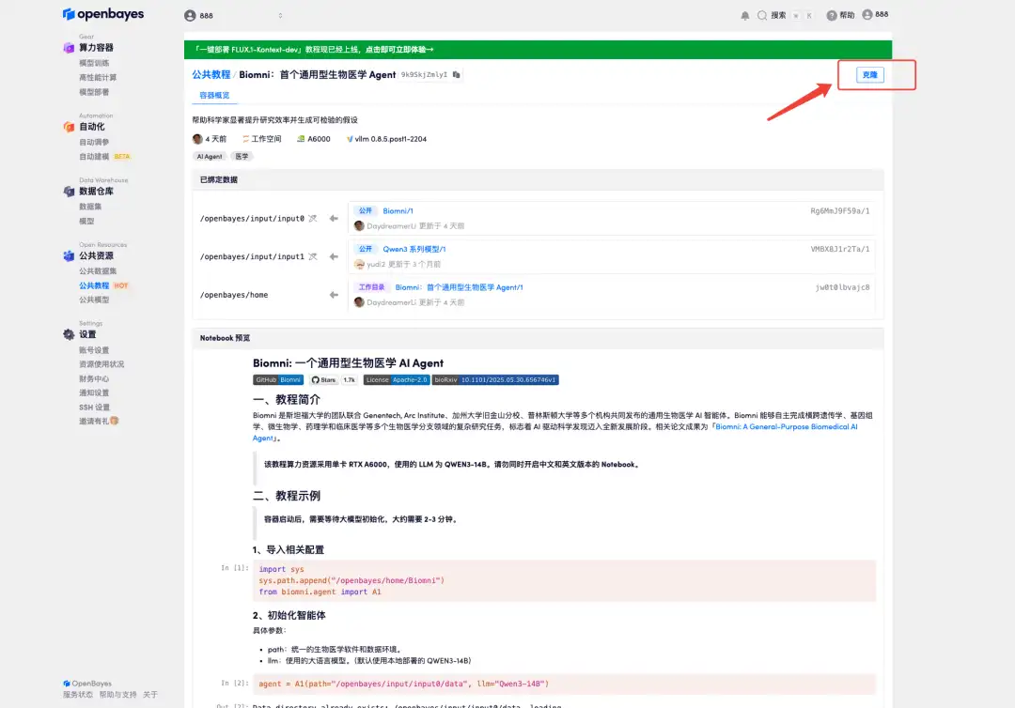Image resolution: width=1015 pixels, height=708 pixels.
Task: Click the yudi2 avatar under Qwen3 系列模型
Action: (359, 264)
